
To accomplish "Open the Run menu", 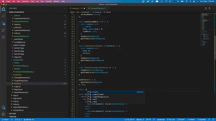I will click(42, 1).
